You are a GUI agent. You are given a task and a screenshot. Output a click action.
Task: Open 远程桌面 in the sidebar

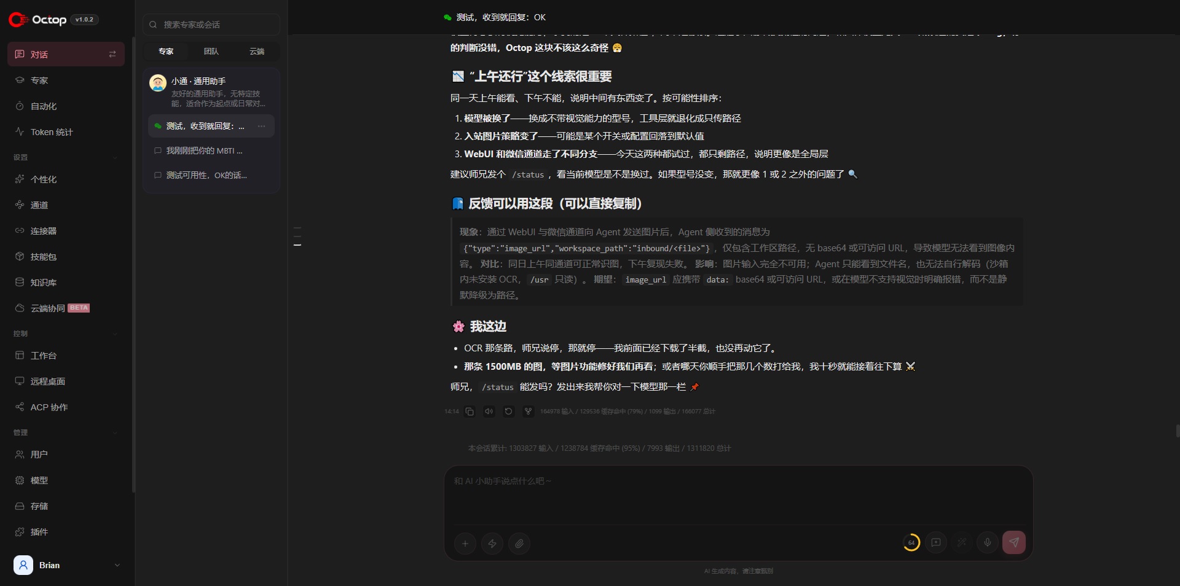[x=66, y=381]
